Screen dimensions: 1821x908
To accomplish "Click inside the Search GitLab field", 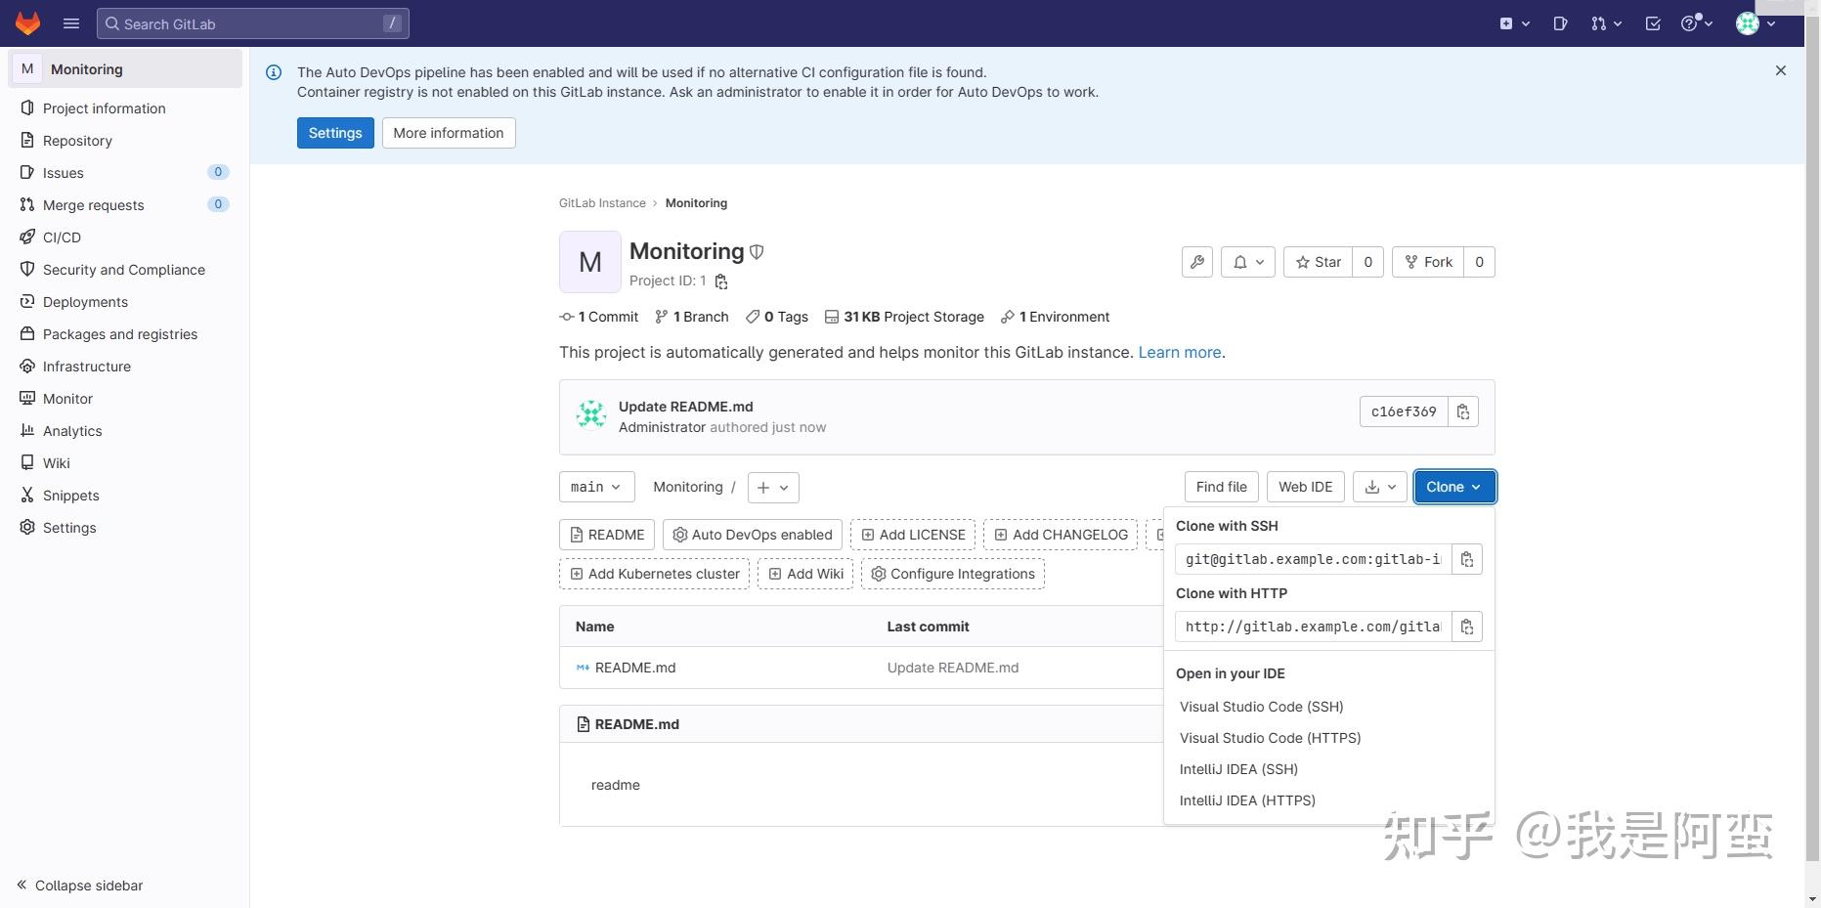I will 252,22.
